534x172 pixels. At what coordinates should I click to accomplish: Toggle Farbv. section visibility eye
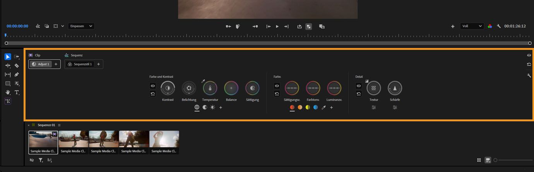277,86
